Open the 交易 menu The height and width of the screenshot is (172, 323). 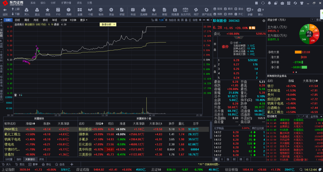89,3
